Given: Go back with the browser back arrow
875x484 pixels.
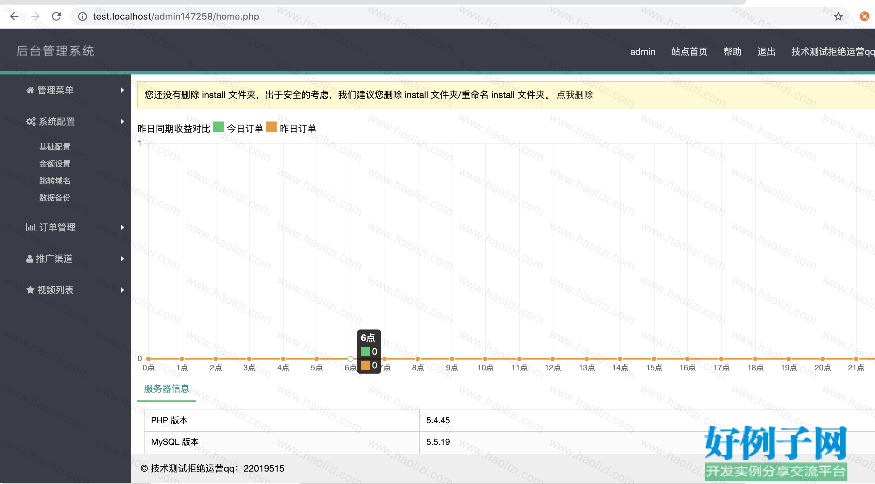Looking at the screenshot, I should tap(14, 16).
